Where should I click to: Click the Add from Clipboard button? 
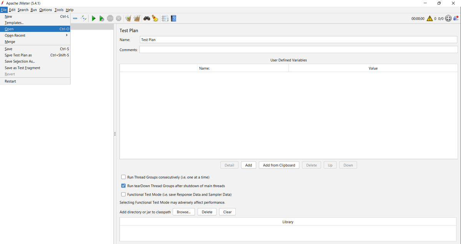pyautogui.click(x=279, y=165)
